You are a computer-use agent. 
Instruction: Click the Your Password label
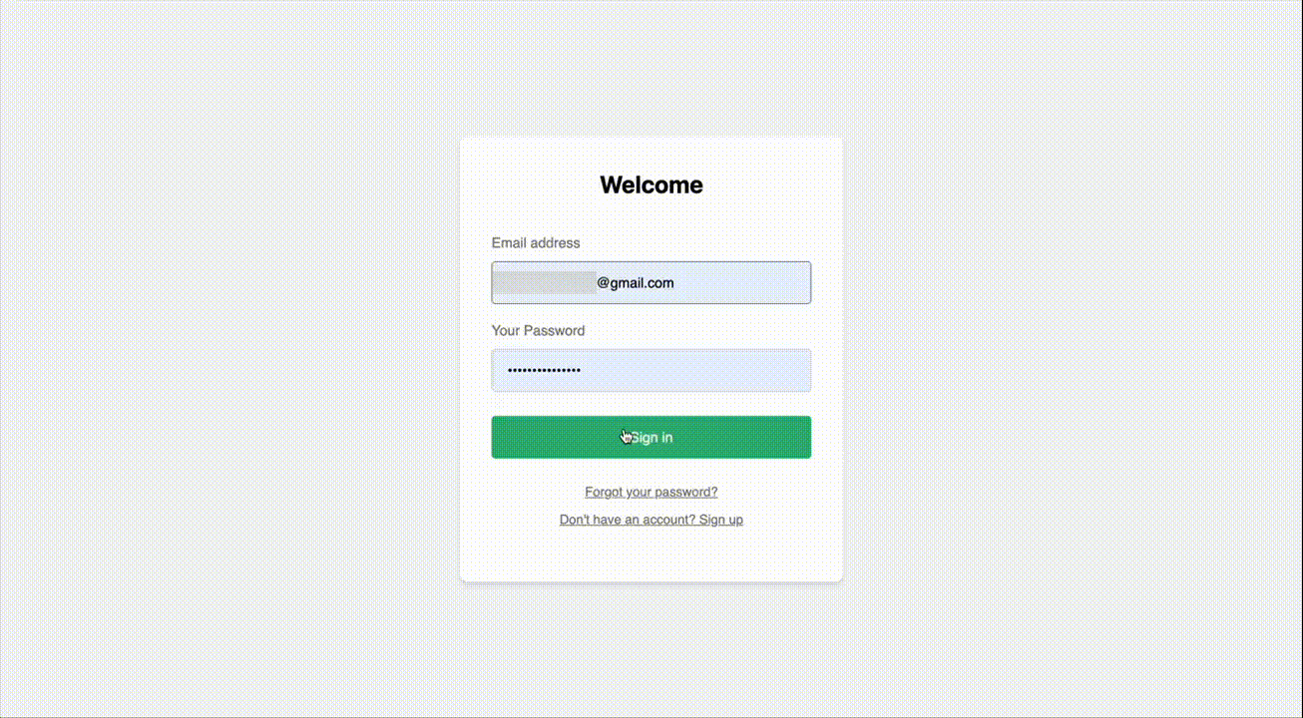click(538, 331)
